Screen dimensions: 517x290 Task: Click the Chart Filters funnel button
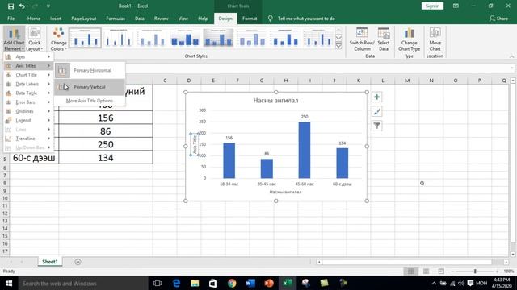pos(377,126)
